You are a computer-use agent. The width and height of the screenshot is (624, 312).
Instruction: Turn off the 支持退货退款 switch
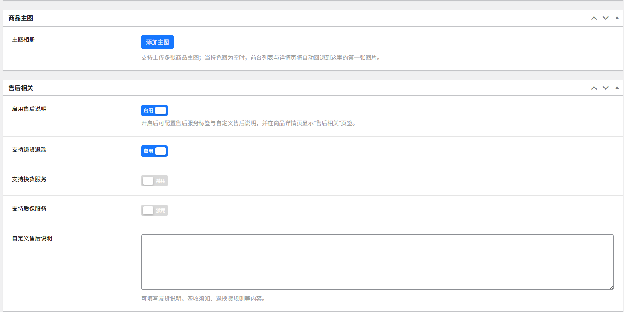point(154,151)
